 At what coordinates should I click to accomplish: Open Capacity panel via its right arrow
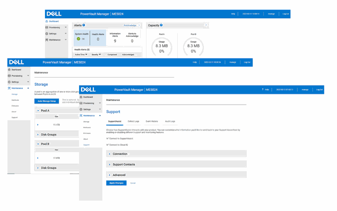tap(206, 25)
